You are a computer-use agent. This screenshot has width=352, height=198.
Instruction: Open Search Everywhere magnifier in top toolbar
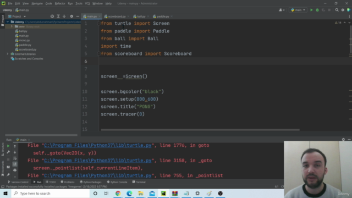[337, 10]
